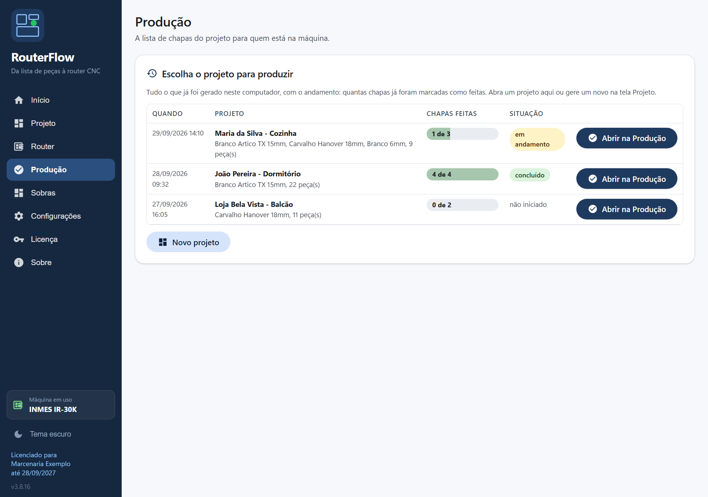Click the INMES IR-30K machine card
Viewport: 708px width, 497px height.
(x=61, y=405)
